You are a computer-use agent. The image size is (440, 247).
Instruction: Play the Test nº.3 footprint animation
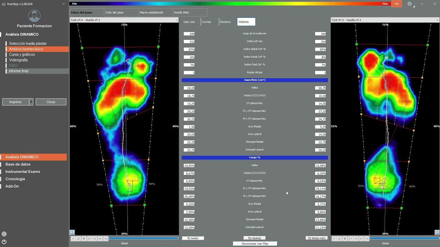(334, 238)
